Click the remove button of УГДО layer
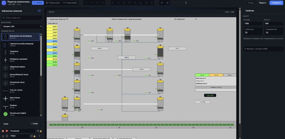285x139 pixels. coord(40,136)
